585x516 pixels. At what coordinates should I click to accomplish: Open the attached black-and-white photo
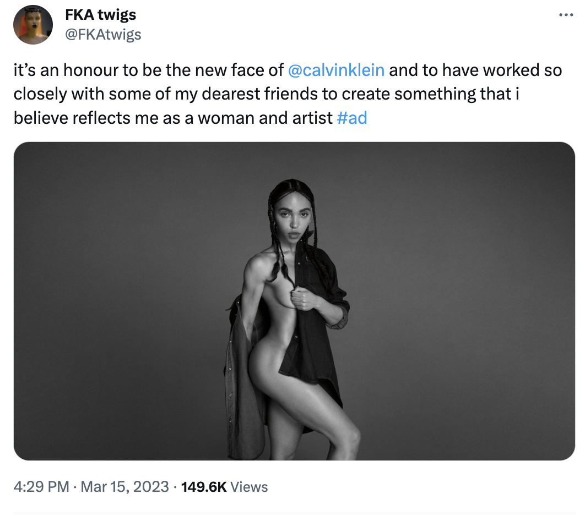tap(294, 301)
